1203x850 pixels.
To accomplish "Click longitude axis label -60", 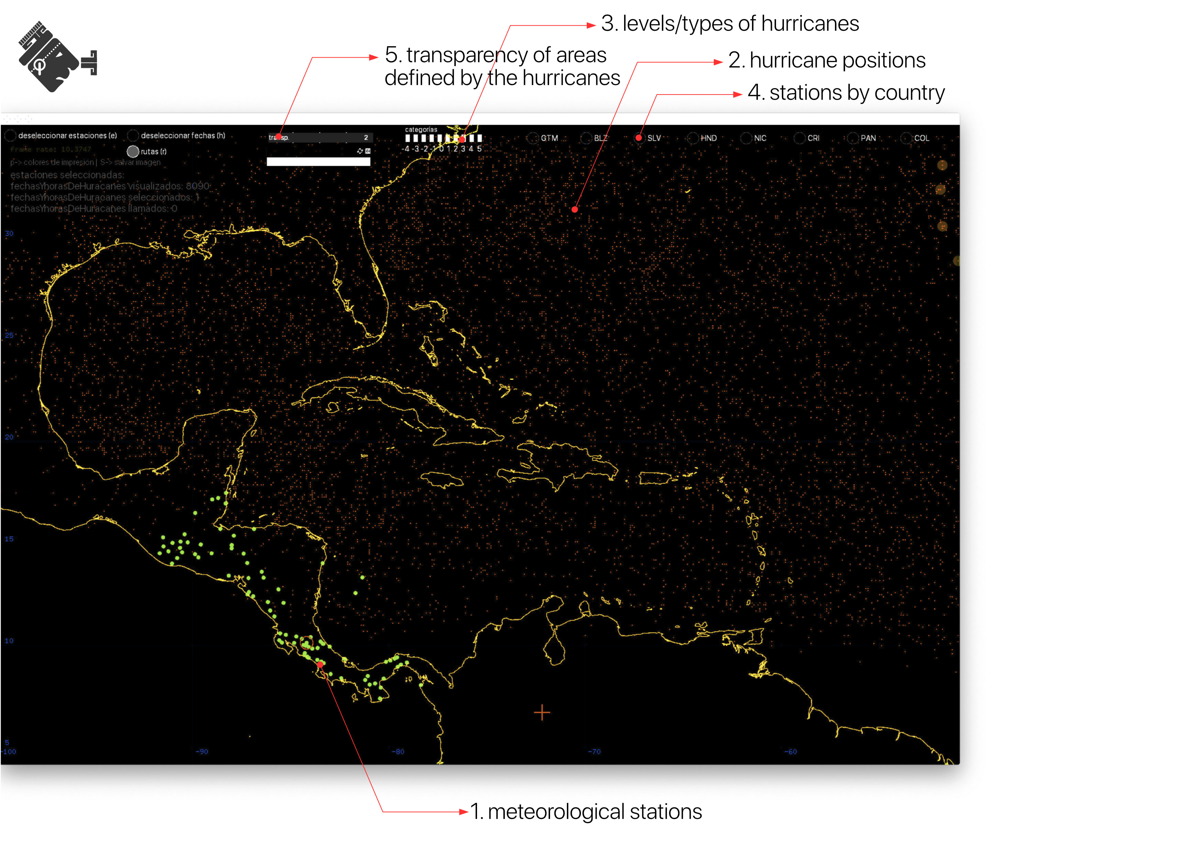I will [x=791, y=752].
